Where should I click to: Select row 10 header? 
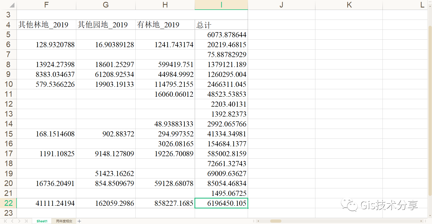click(8, 84)
